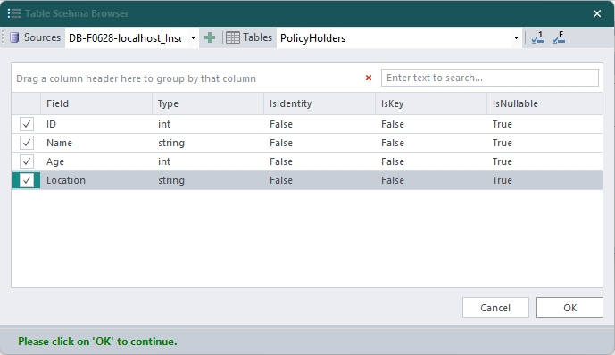The image size is (615, 355).
Task: Click IsNullable True in Age row
Action: point(544,161)
